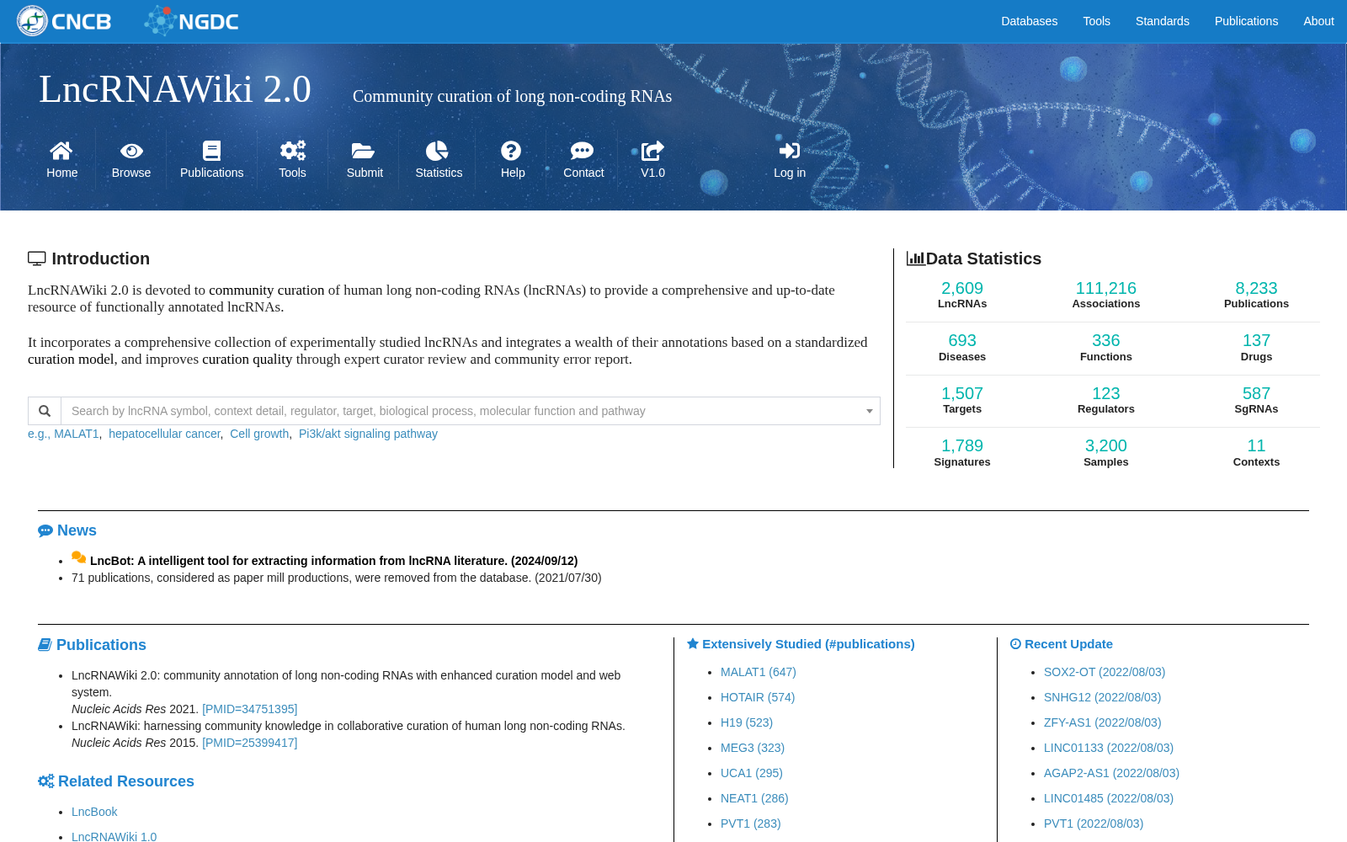Open Contact speech bubble icon
The width and height of the screenshot is (1347, 842).
[x=582, y=151]
